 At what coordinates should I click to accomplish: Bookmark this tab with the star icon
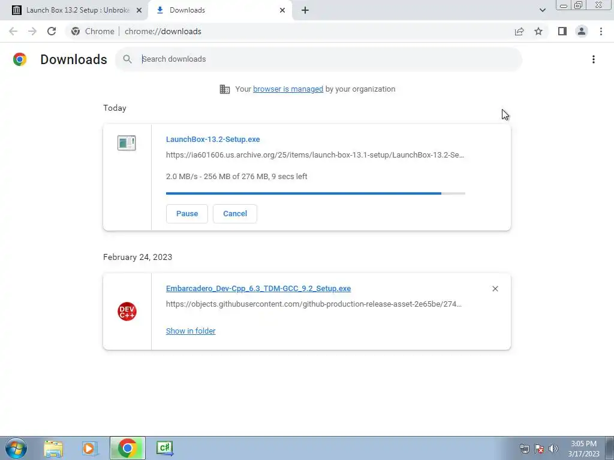tap(538, 31)
